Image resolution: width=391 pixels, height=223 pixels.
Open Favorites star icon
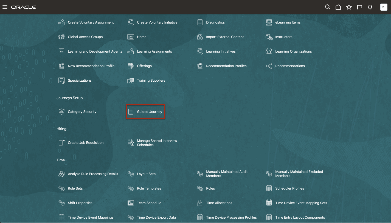click(x=349, y=7)
